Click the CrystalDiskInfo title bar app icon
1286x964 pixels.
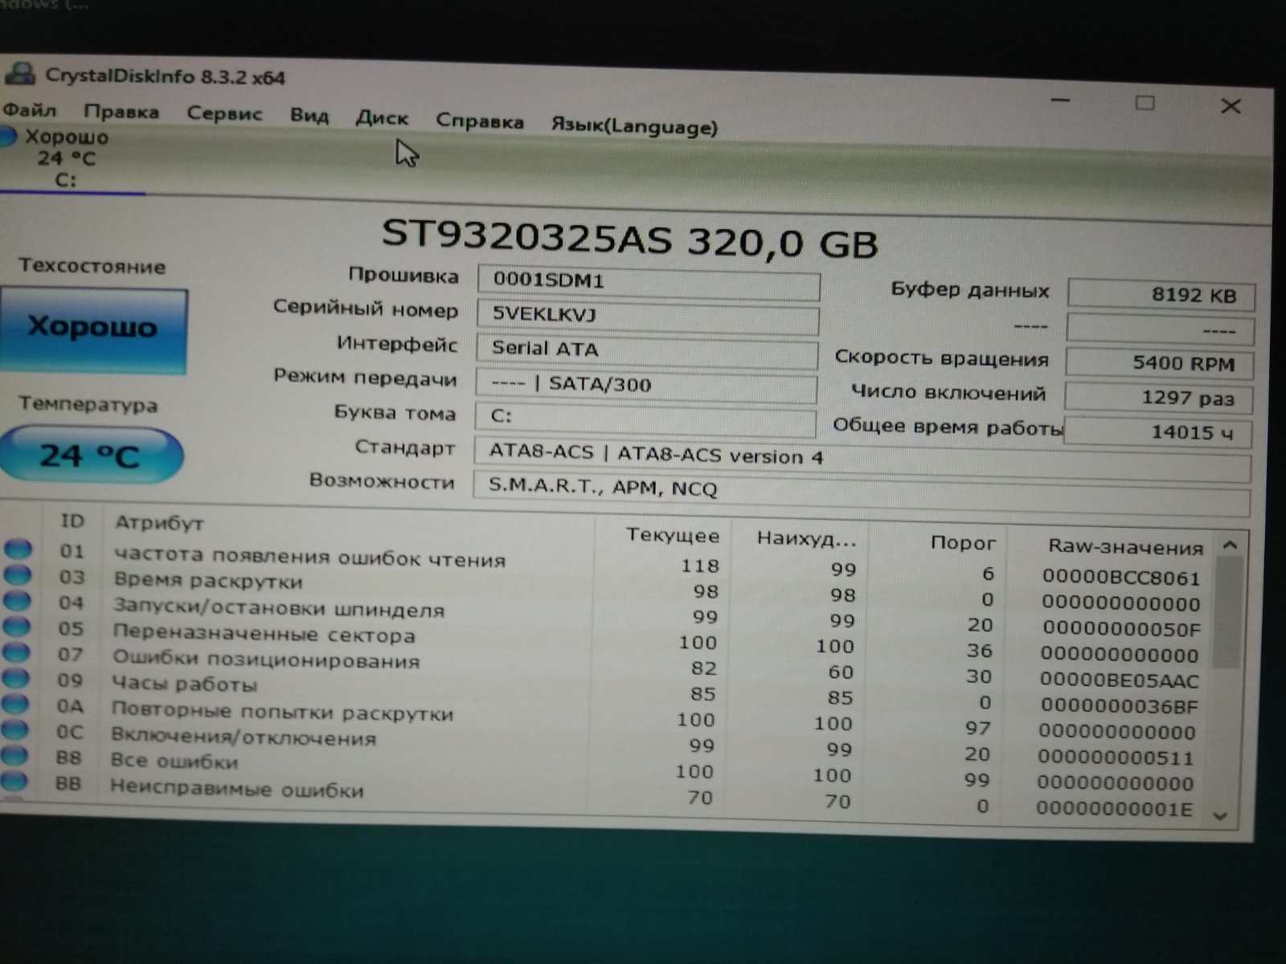pos(20,74)
